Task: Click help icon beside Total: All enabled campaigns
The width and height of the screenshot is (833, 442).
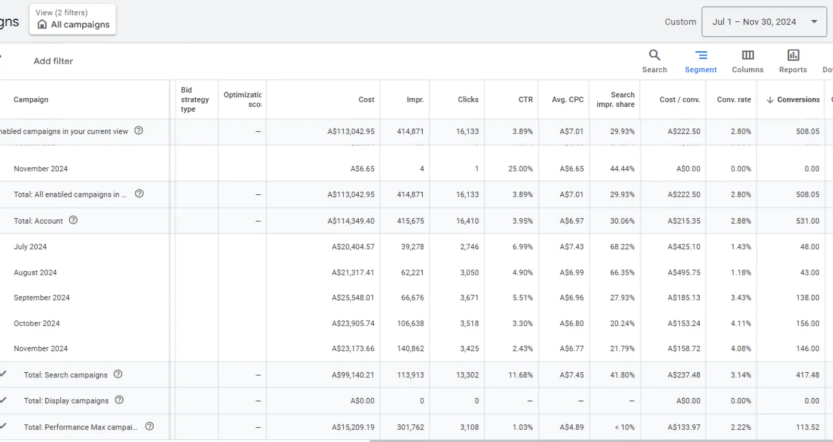Action: [139, 194]
